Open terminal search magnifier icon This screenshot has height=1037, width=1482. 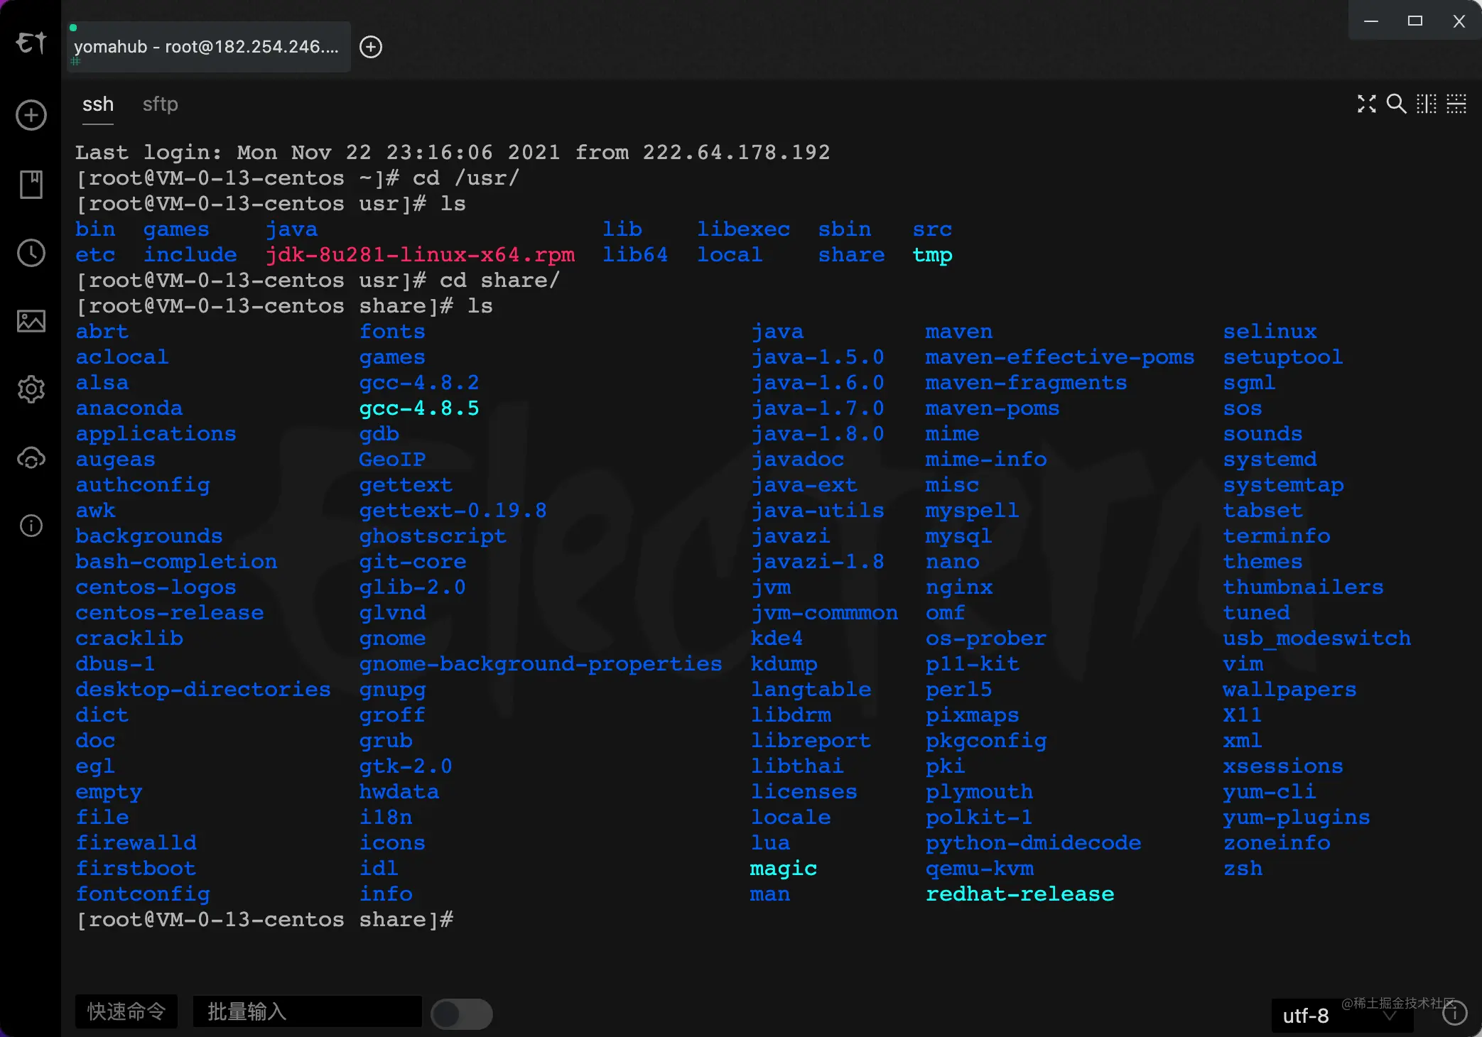[1396, 104]
